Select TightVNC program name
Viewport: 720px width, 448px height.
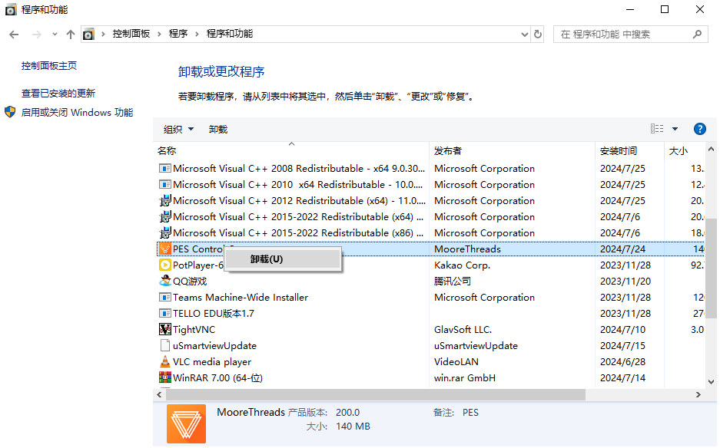click(194, 330)
